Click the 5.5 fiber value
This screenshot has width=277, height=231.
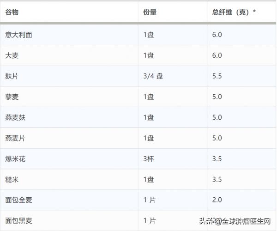point(217,76)
